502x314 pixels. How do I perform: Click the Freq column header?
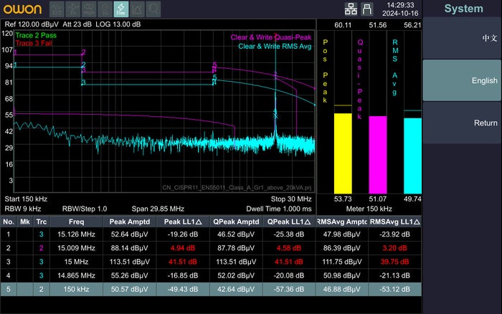pyautogui.click(x=76, y=222)
